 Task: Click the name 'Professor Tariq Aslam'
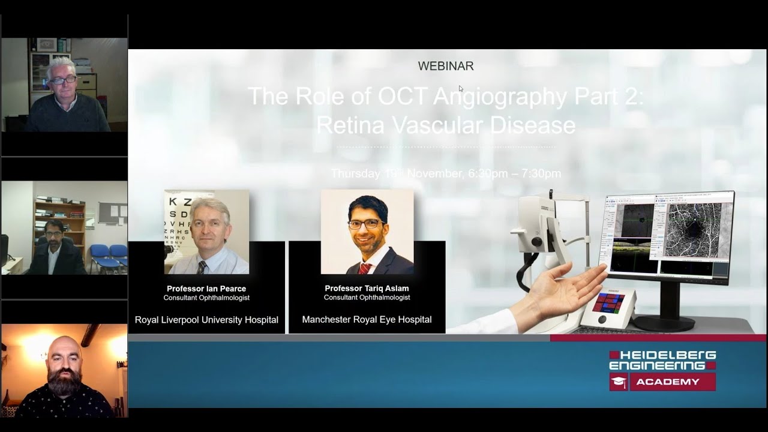tap(367, 289)
